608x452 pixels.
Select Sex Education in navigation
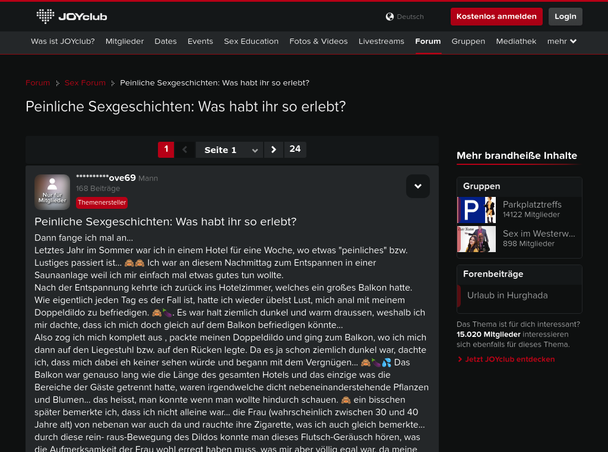(x=251, y=42)
